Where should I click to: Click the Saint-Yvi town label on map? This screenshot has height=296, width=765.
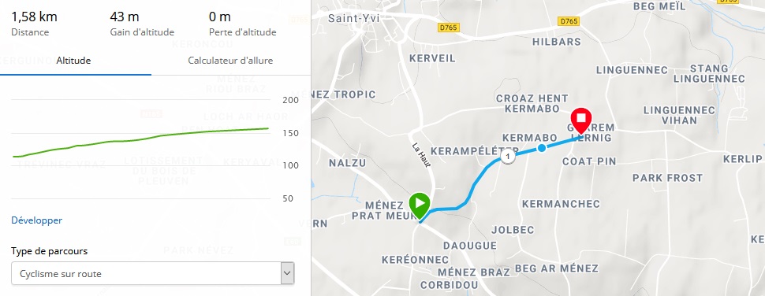tap(354, 19)
